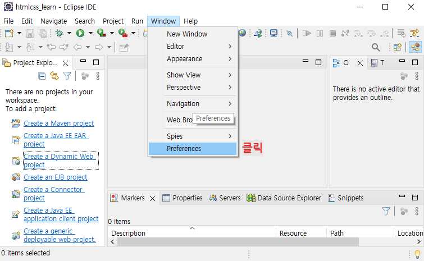Click Create a Maven project link
The image size is (424, 261).
point(58,123)
